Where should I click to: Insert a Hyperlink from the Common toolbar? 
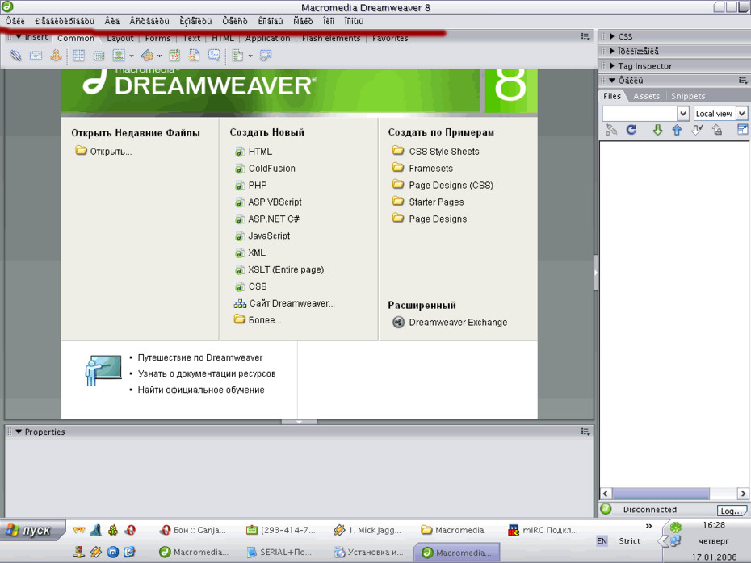pyautogui.click(x=16, y=56)
